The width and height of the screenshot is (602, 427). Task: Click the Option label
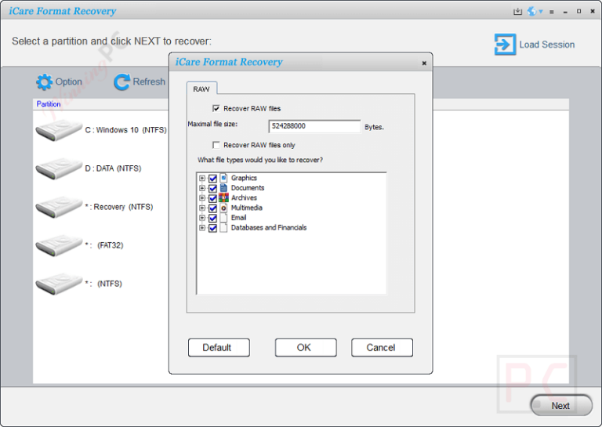click(x=69, y=81)
